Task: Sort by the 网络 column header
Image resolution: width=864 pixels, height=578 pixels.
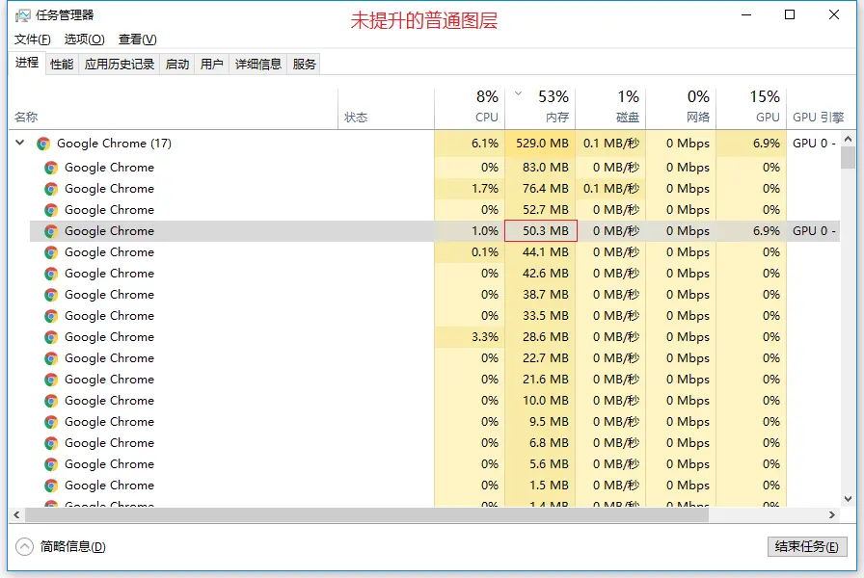Action: tap(681, 109)
